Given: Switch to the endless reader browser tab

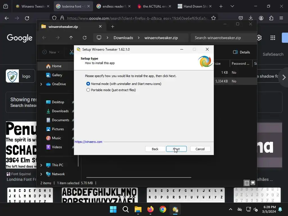Looking at the screenshot, I should click(114, 6).
